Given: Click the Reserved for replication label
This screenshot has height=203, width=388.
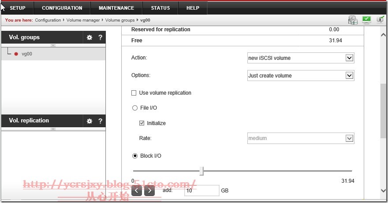Looking at the screenshot, I should coord(161,30).
